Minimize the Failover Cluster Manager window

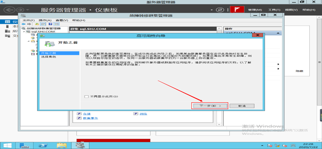pos(255,15)
